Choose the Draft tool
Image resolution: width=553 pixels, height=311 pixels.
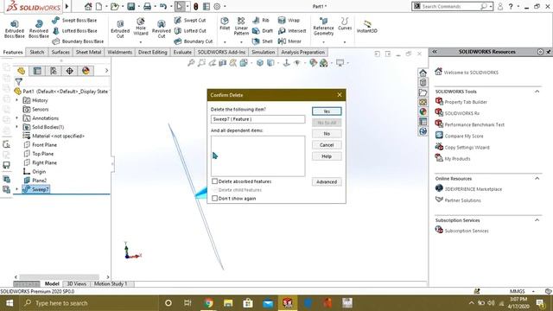tap(263, 31)
